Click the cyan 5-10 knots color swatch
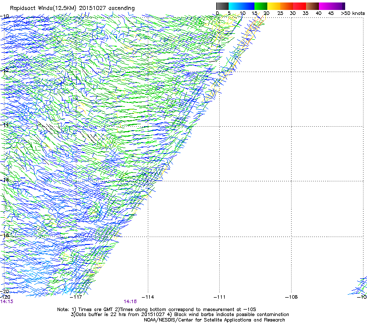Screen dimensions: 367x323 235,6
